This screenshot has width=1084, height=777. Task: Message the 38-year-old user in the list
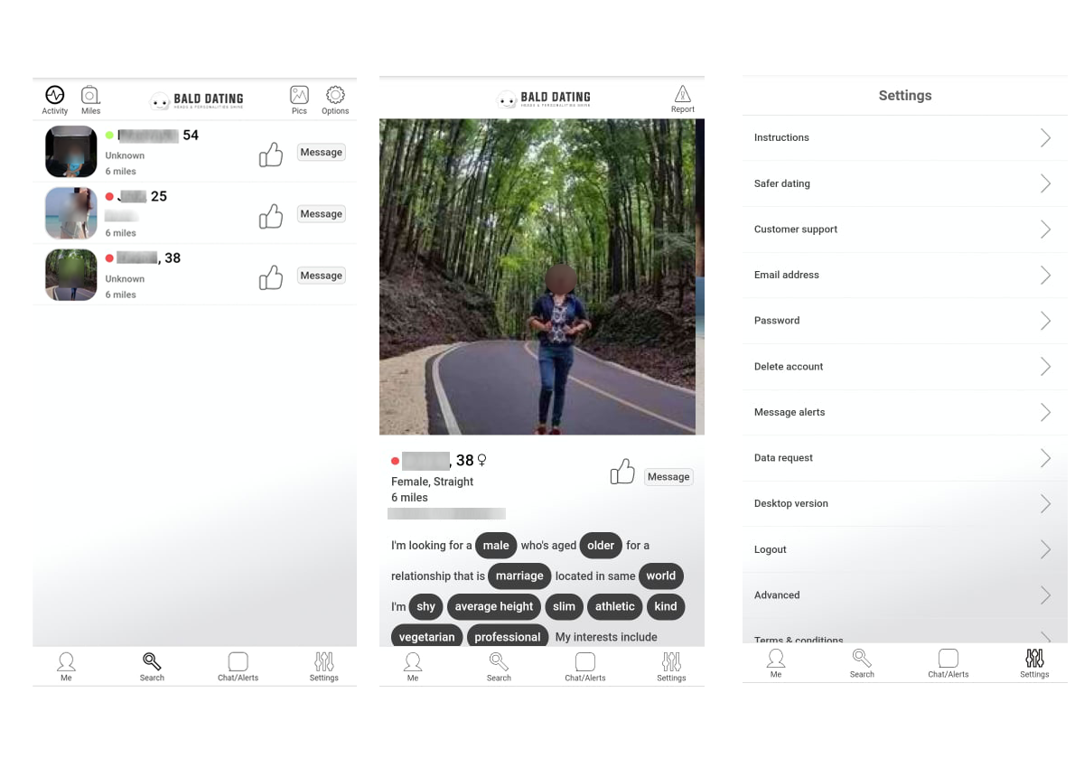(322, 276)
